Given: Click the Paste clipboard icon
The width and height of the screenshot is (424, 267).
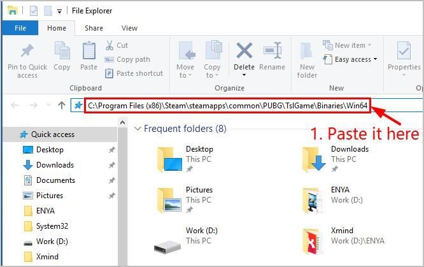Looking at the screenshot, I should [x=88, y=50].
